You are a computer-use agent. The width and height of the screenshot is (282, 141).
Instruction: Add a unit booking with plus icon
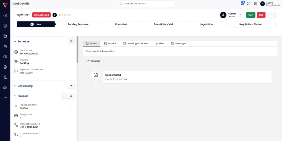click(71, 86)
